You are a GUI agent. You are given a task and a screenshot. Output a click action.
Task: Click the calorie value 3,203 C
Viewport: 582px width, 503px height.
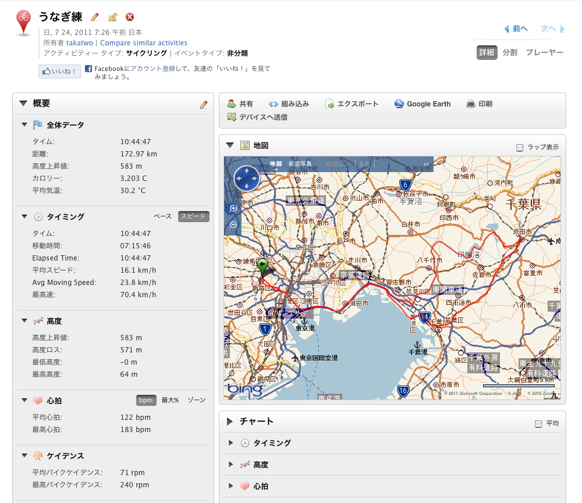tap(133, 179)
